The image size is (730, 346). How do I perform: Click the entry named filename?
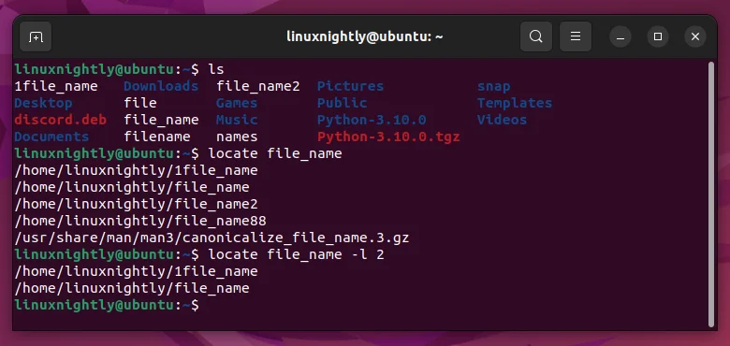(x=157, y=137)
